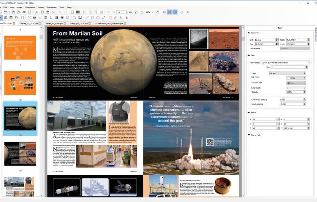The height and width of the screenshot is (202, 317).
Task: Click the page number input field
Action: click(x=121, y=12)
